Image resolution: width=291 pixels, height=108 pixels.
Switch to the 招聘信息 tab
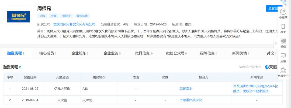[208, 53]
